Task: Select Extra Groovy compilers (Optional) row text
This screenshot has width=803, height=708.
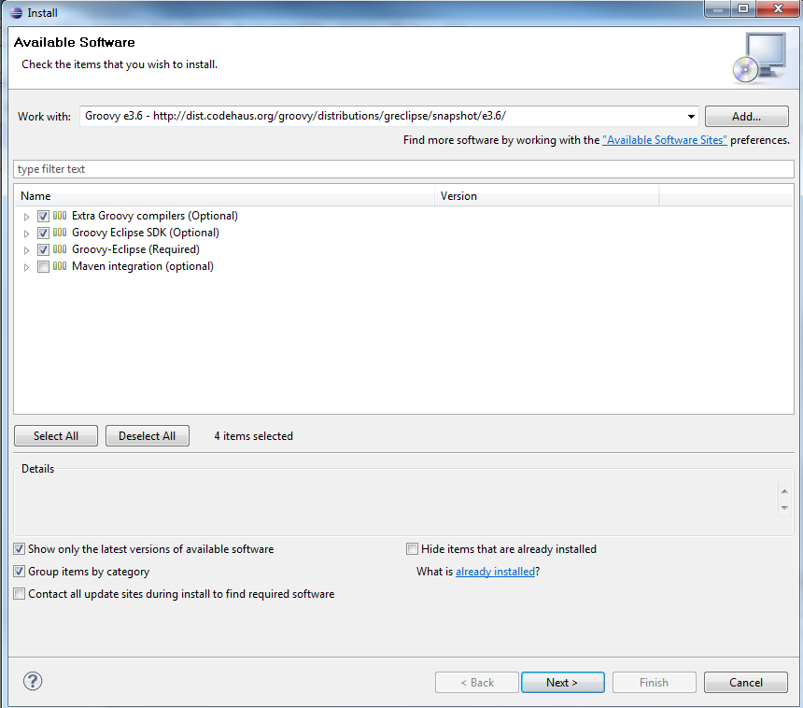Action: pos(155,216)
